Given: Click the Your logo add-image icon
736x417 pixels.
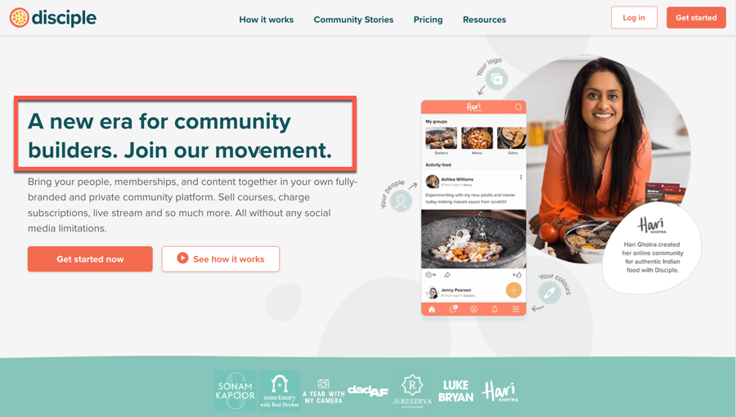Looking at the screenshot, I should 497,79.
